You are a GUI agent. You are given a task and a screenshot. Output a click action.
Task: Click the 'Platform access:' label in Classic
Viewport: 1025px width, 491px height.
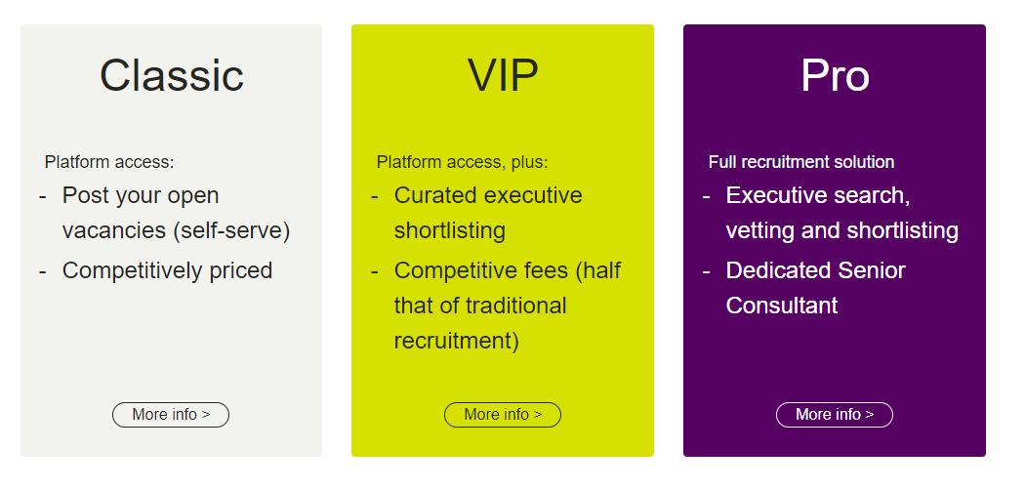109,162
